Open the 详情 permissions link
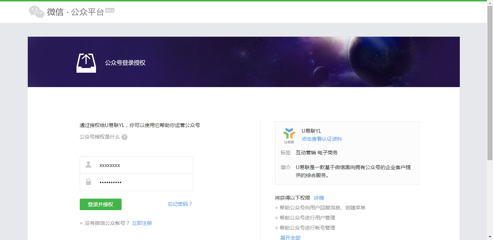The image size is (493, 240). [319, 198]
